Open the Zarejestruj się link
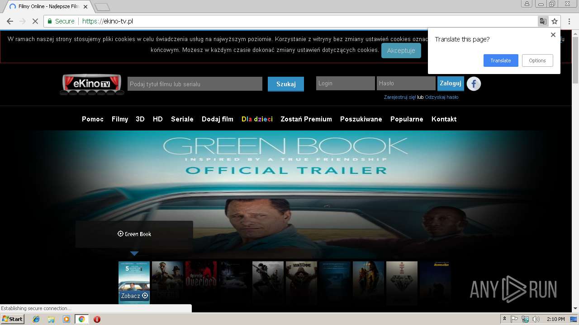The height and width of the screenshot is (325, 579). (400, 97)
